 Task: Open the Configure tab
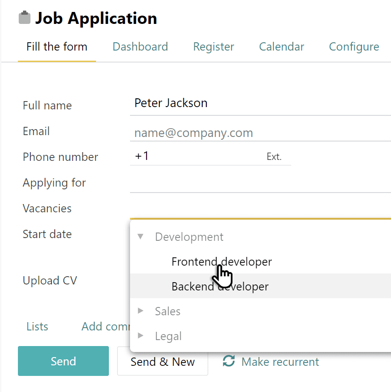pos(354,46)
